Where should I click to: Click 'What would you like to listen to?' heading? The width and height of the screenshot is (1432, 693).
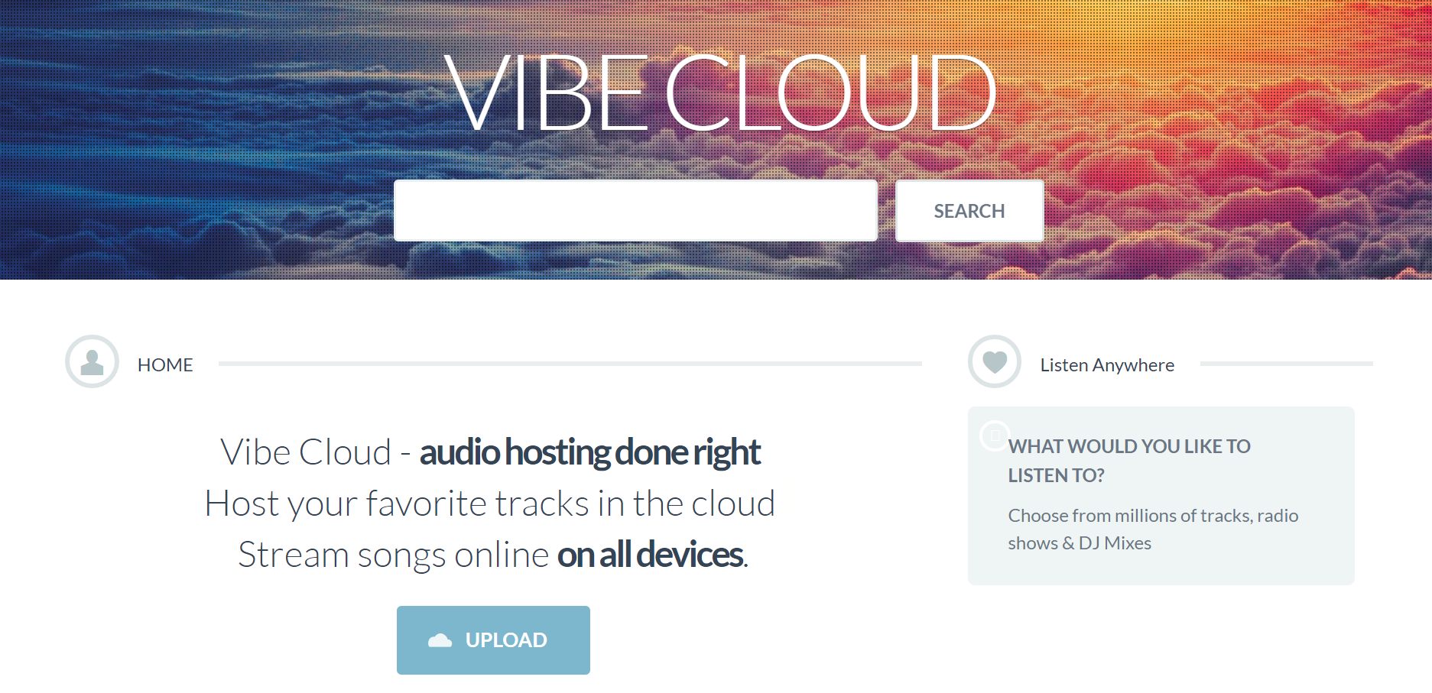pyautogui.click(x=1129, y=461)
